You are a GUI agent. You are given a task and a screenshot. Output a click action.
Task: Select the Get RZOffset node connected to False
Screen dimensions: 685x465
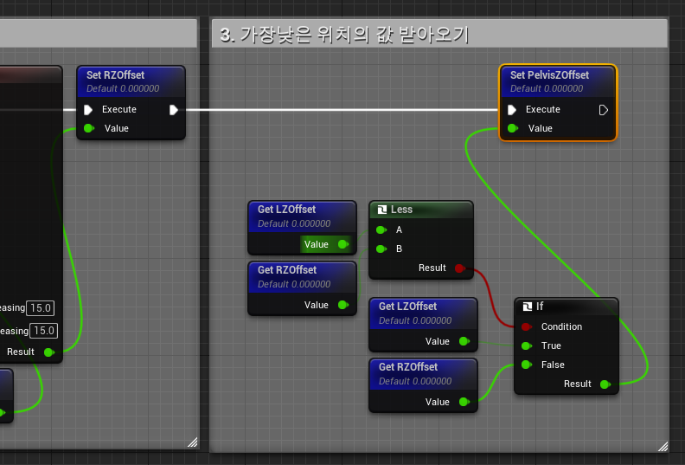click(x=423, y=385)
